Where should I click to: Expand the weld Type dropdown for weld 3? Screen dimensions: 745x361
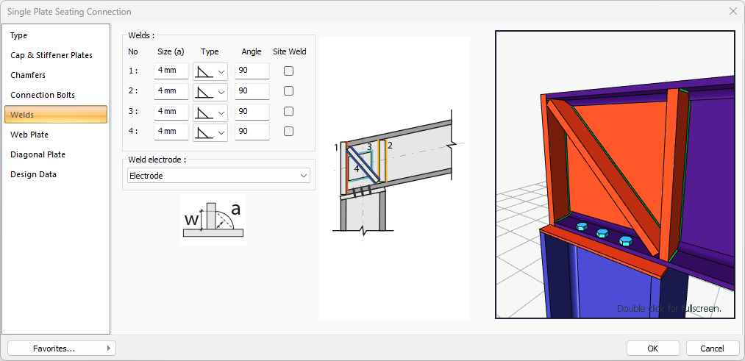coord(210,112)
